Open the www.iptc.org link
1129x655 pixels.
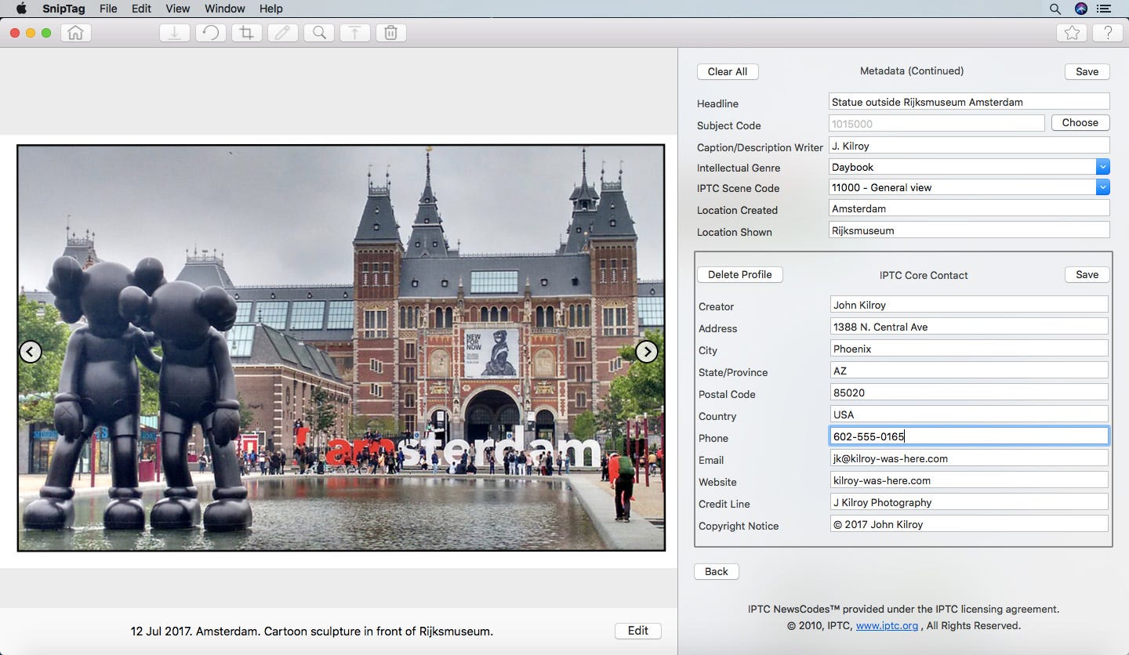coord(887,626)
